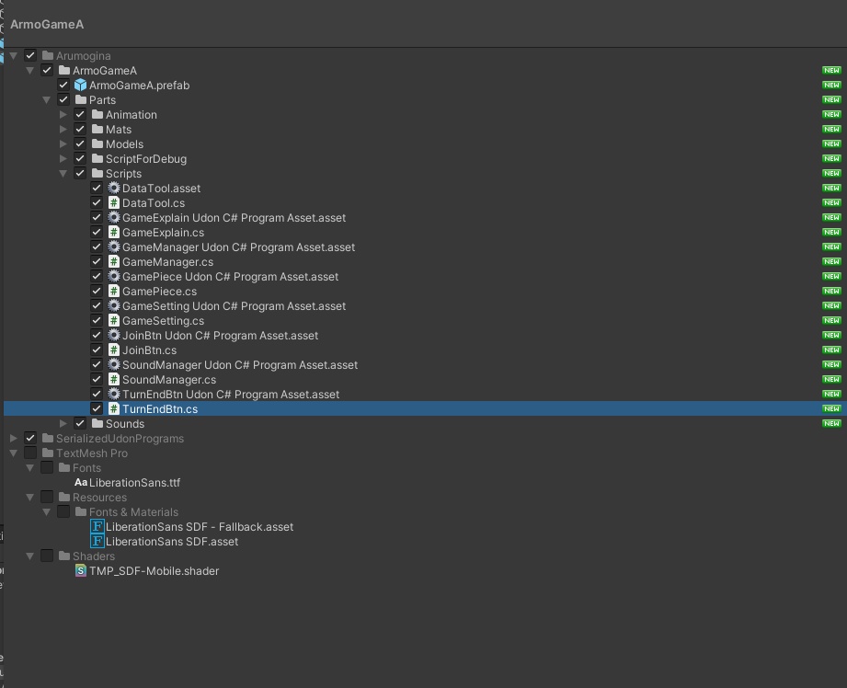
Task: Click the GamePiece Udon C# Program Asset gear icon
Action: [x=113, y=276]
